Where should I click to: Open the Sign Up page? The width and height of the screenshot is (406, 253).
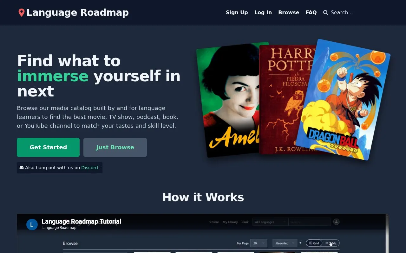pos(237,12)
